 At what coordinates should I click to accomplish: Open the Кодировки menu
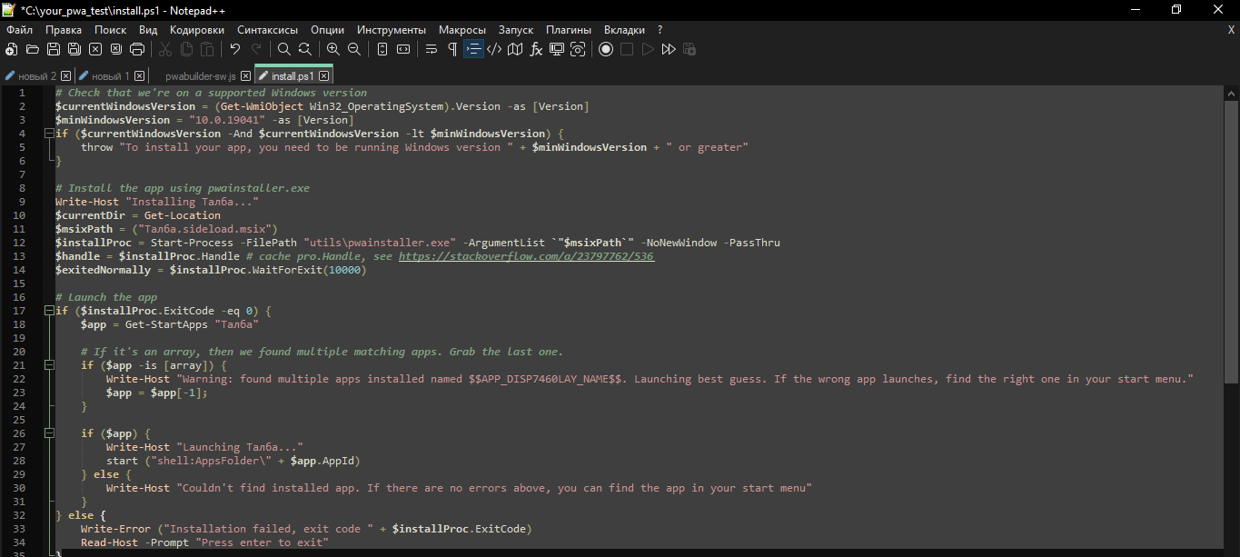(x=197, y=30)
